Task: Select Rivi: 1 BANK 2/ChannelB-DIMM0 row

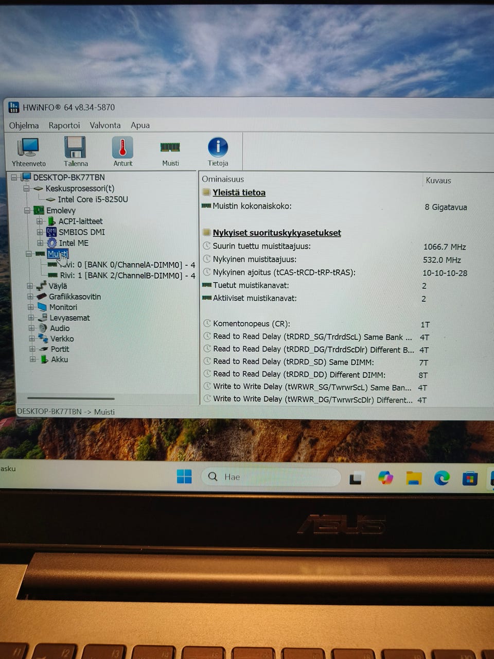Action: tap(128, 275)
